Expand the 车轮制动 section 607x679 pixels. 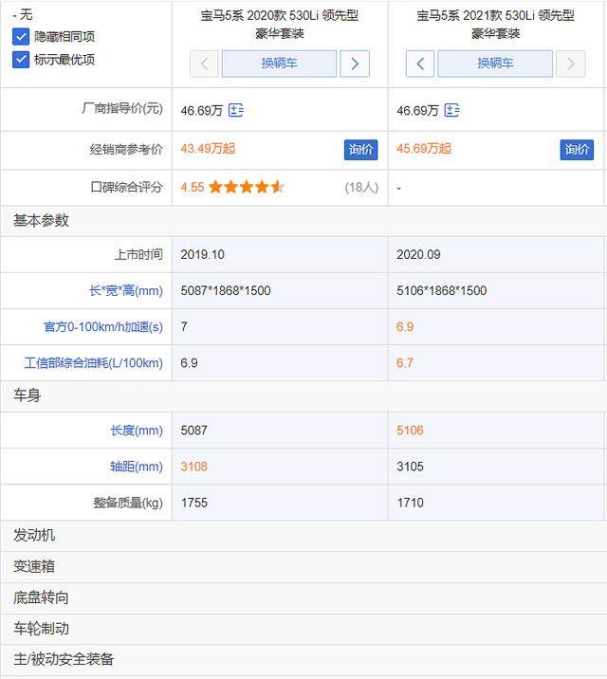(303, 629)
